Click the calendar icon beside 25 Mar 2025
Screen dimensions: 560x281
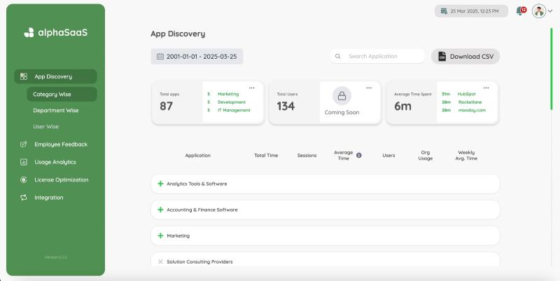444,11
